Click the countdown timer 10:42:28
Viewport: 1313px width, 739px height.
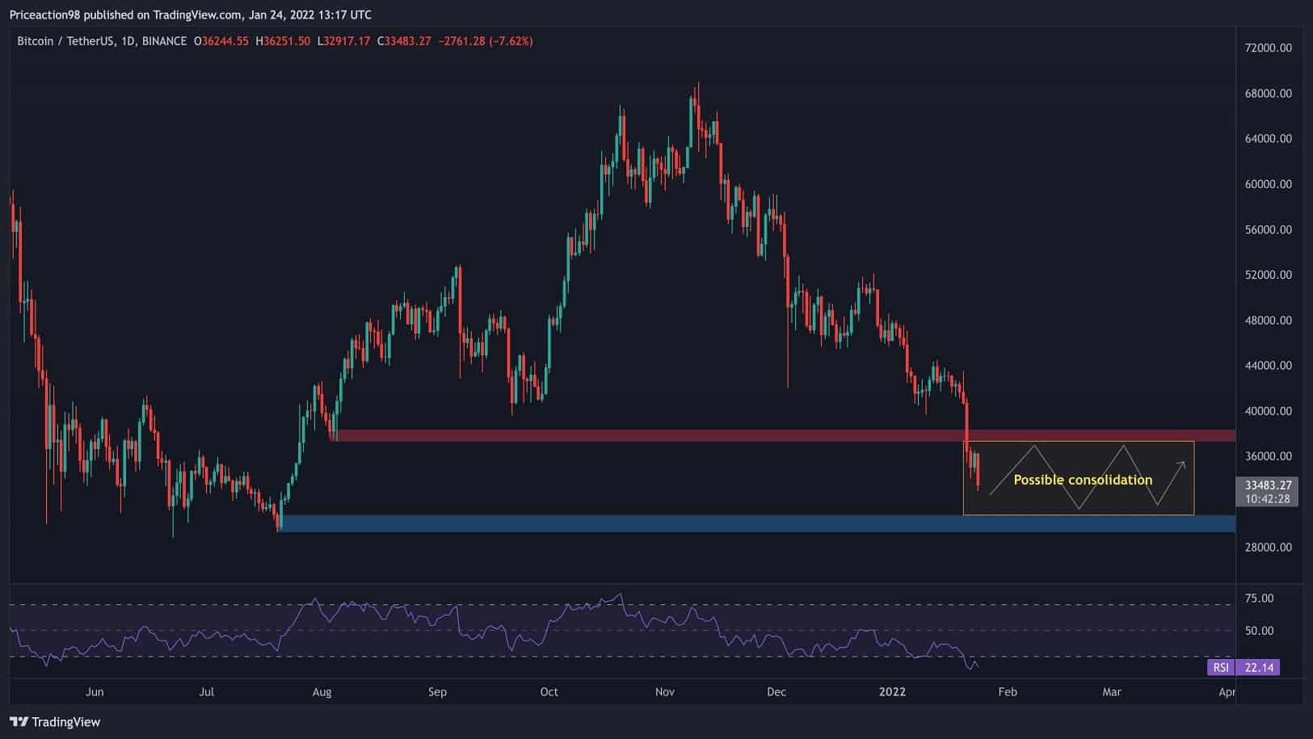point(1267,499)
